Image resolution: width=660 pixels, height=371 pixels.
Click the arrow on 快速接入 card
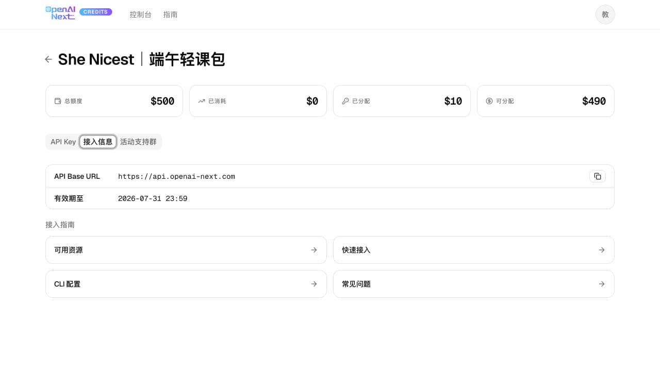(602, 250)
